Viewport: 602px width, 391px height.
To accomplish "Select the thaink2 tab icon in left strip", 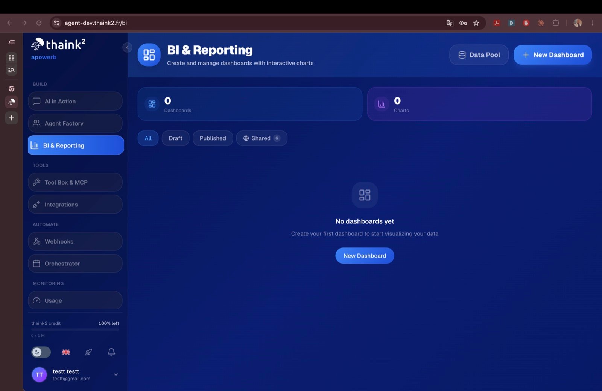I will 12,102.
